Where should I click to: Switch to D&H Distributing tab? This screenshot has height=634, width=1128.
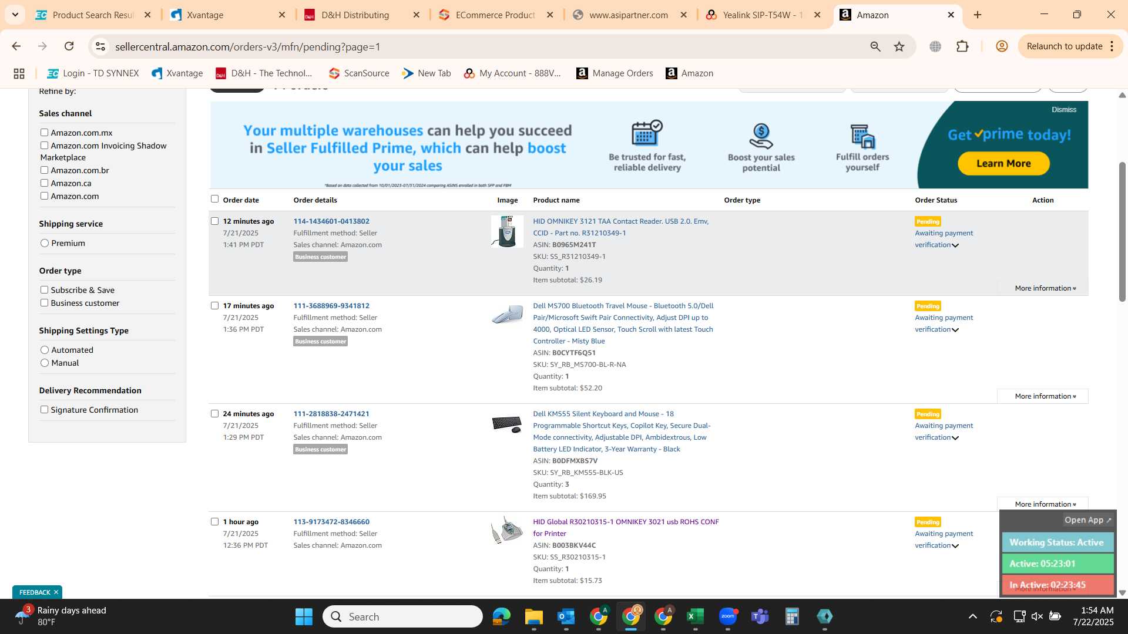point(362,15)
